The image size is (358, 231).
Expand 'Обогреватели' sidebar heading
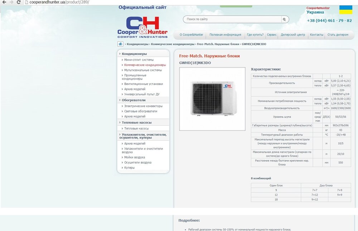click(134, 100)
